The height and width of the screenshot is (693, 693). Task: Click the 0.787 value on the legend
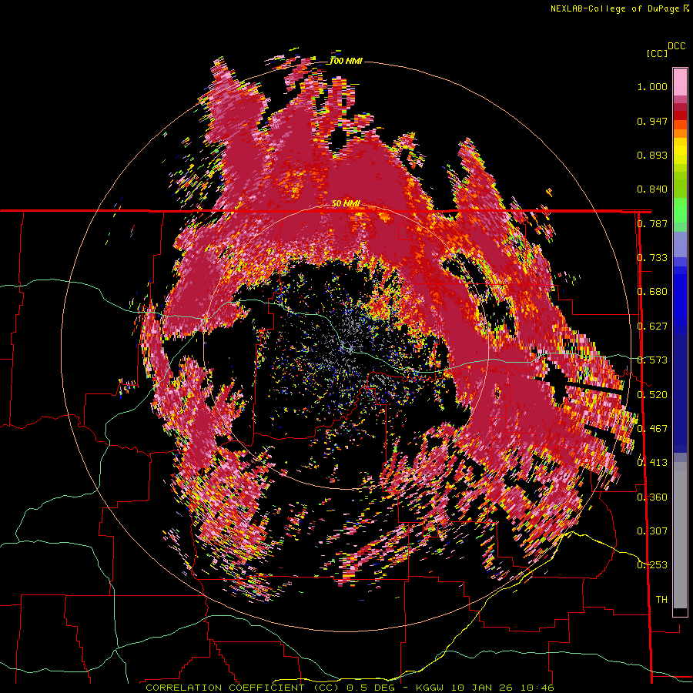(x=652, y=223)
